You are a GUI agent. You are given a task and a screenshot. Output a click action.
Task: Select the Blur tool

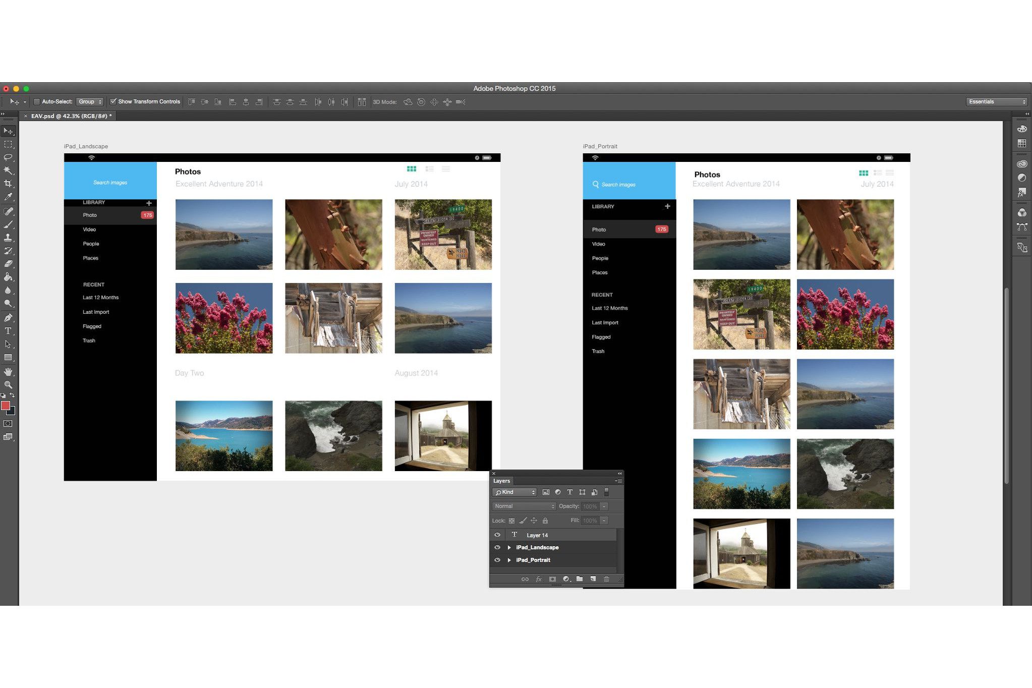tap(8, 290)
